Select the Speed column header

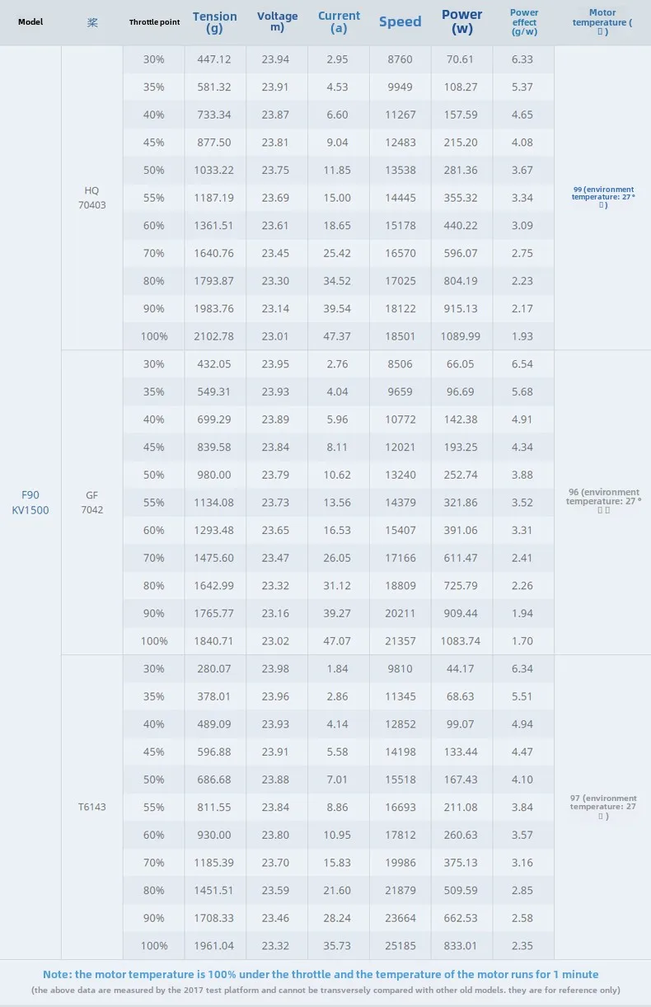coord(400,22)
